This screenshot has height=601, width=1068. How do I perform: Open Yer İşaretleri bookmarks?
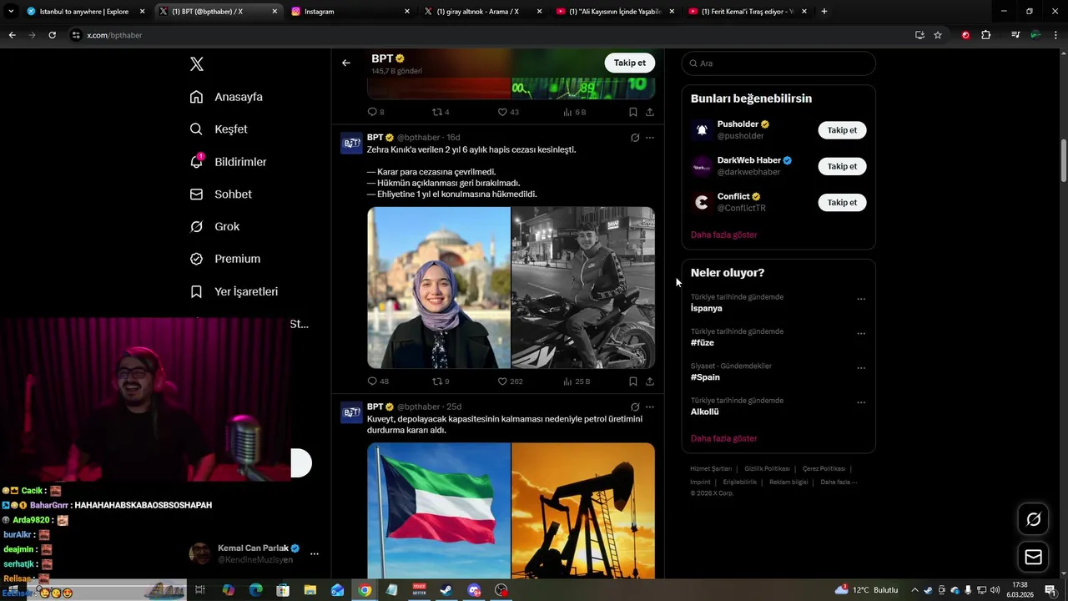(234, 291)
